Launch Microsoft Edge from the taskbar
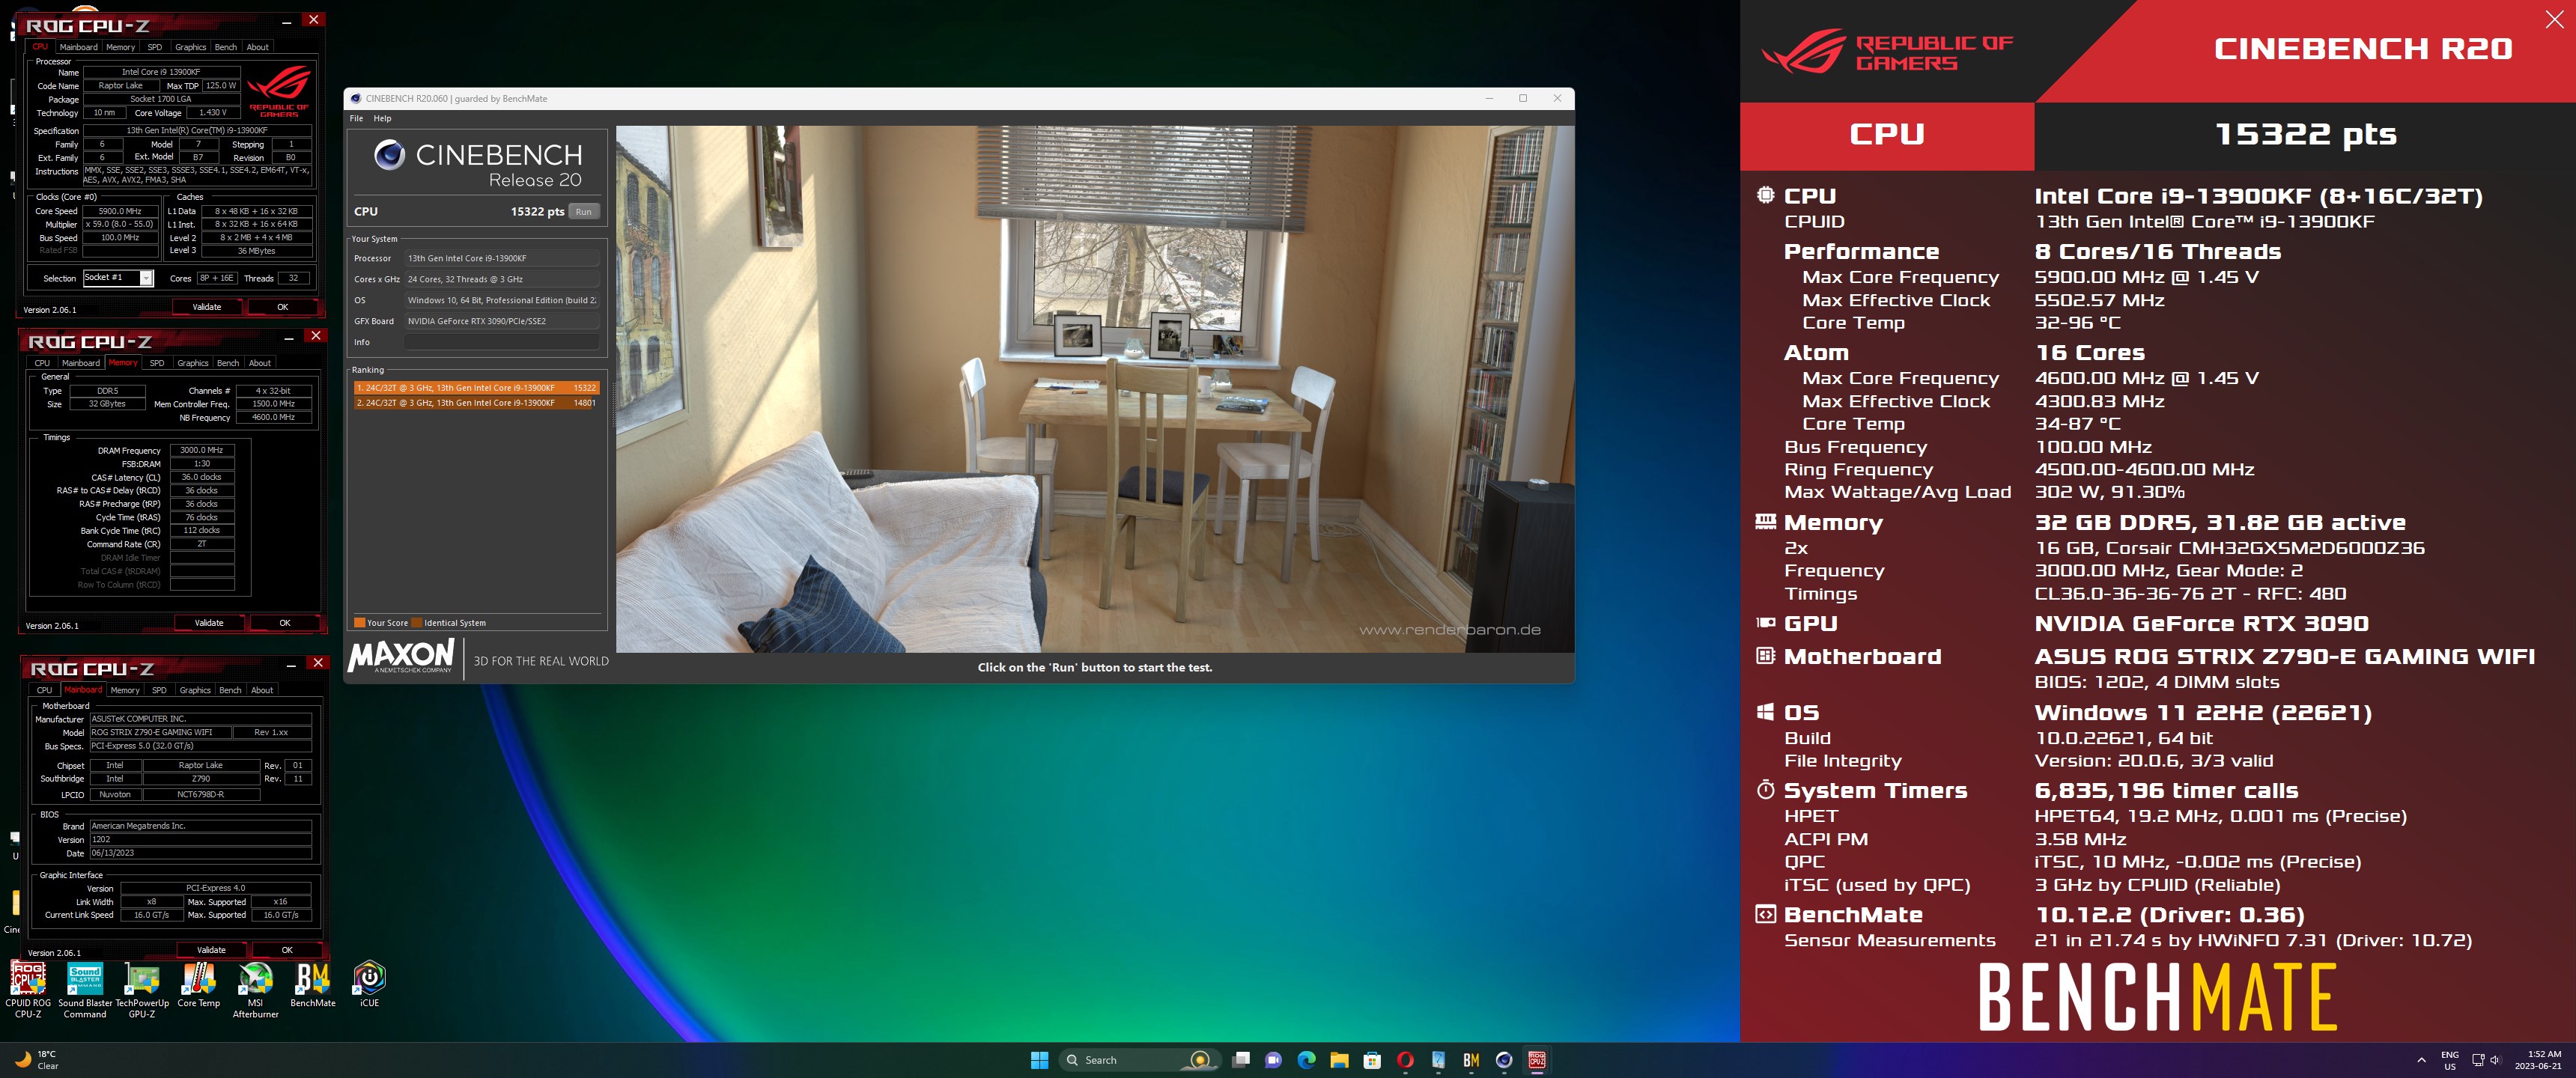The height and width of the screenshot is (1078, 2576). click(x=1306, y=1060)
